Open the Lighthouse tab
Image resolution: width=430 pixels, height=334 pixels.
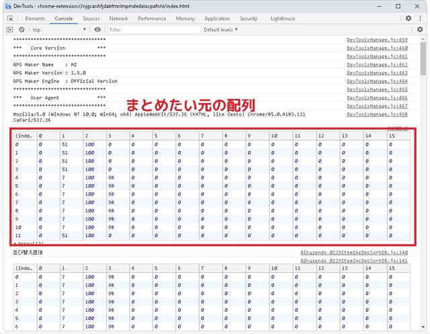point(283,19)
